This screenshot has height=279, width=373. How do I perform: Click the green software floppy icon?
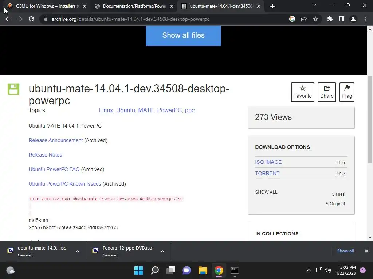[x=13, y=89]
